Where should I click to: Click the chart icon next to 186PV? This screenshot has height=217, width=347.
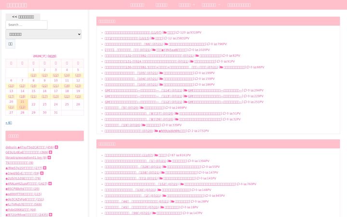pyautogui.click(x=203, y=84)
